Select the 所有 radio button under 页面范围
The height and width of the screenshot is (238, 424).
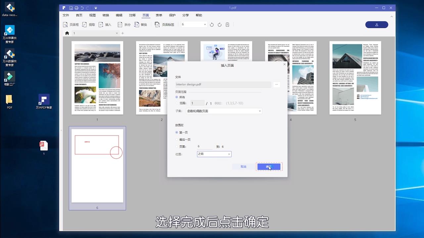(x=177, y=97)
